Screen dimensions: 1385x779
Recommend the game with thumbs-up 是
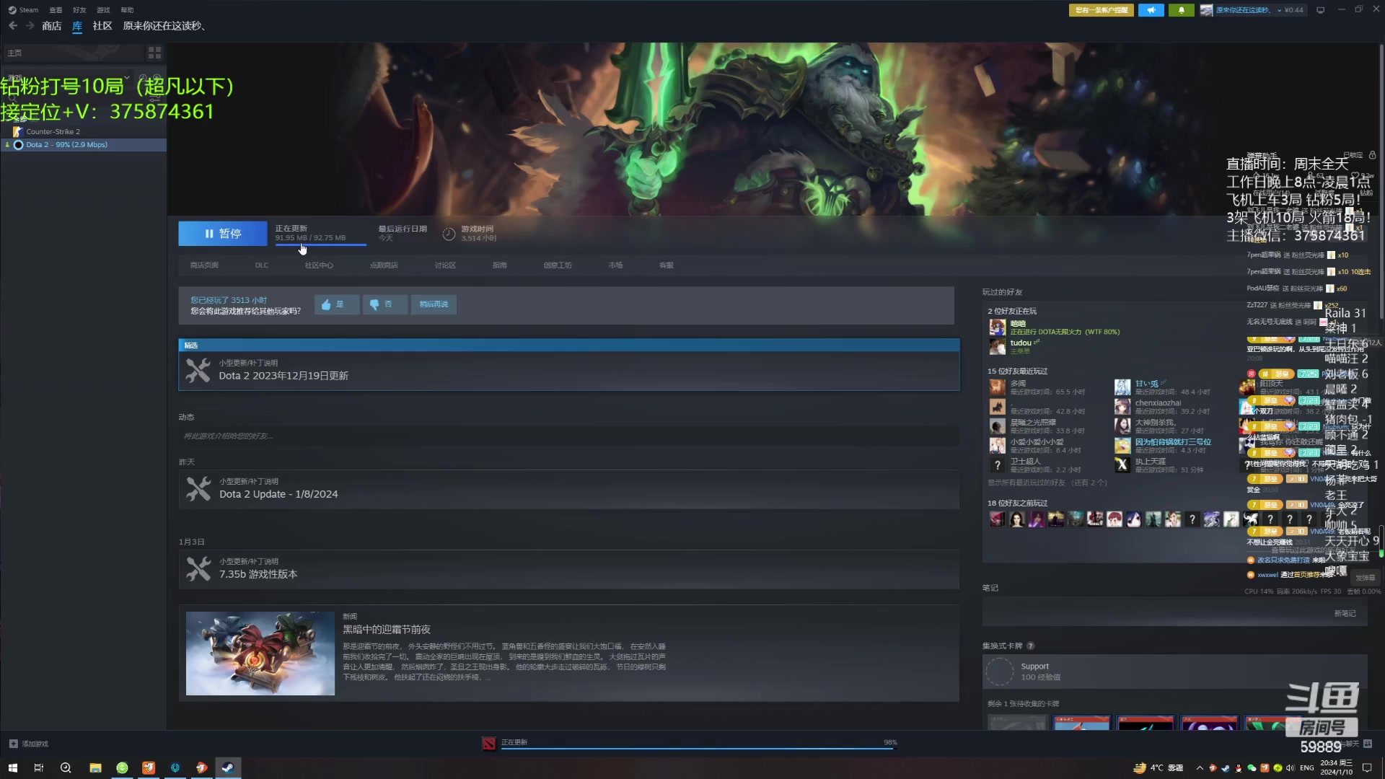[337, 304]
